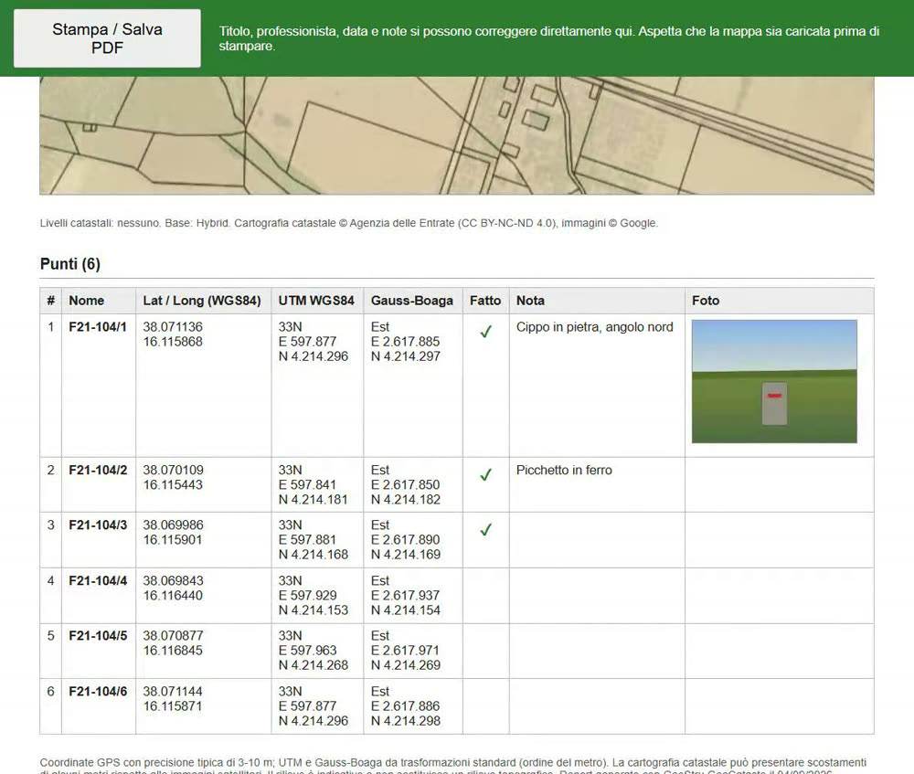This screenshot has height=774, width=914.
Task: Click the 'UTM WGS84' column header
Action: [x=316, y=301]
